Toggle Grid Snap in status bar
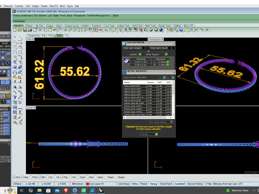 [x=124, y=184]
